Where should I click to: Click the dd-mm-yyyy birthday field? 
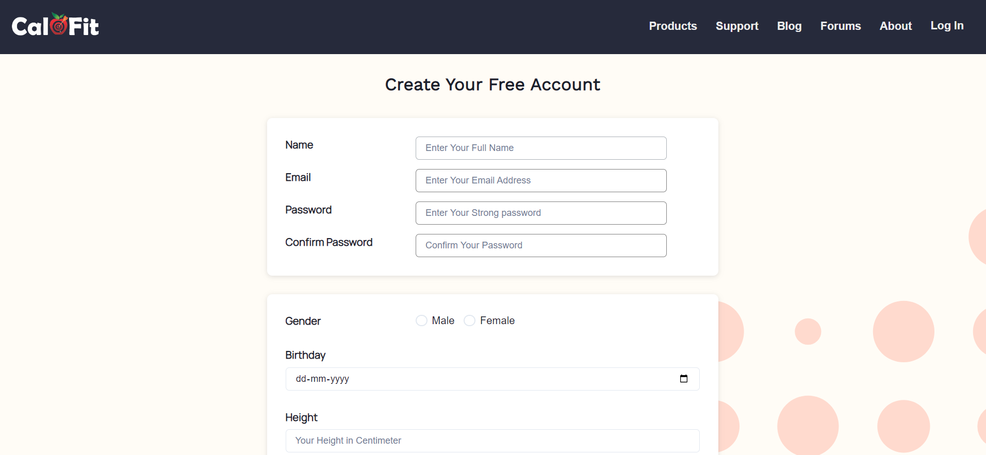[464, 379]
